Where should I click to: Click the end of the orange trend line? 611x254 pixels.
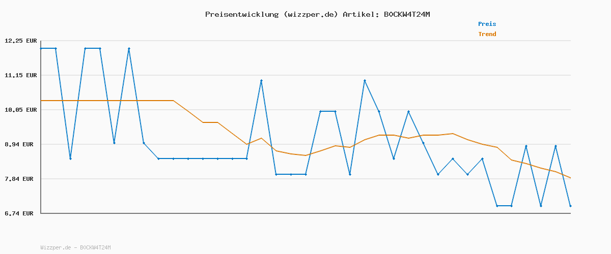coord(570,178)
